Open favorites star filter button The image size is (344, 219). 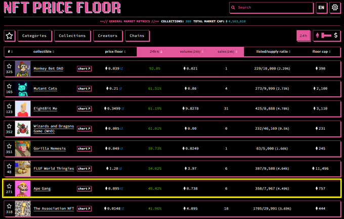9,35
